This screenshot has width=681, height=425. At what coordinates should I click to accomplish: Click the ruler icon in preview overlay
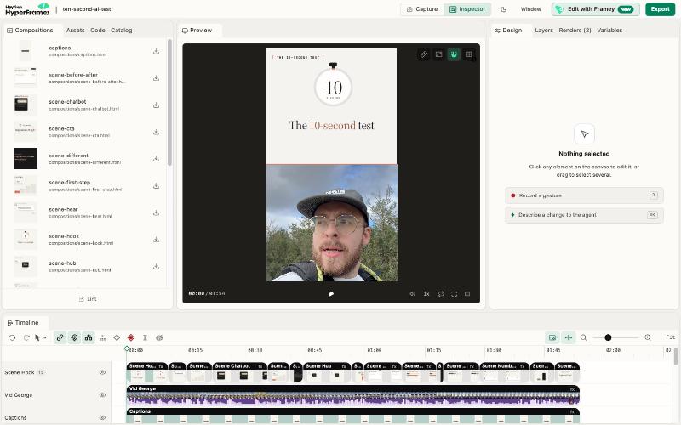coord(423,54)
